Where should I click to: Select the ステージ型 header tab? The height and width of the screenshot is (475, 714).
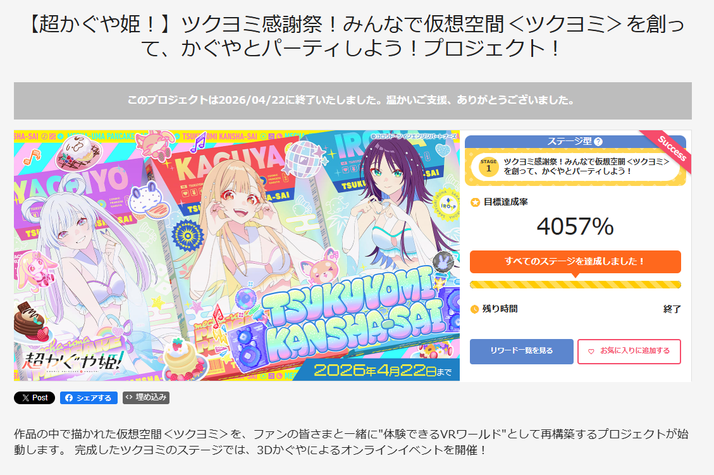(575, 142)
